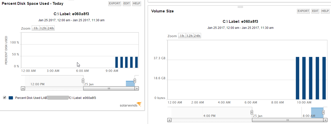Click the Volume Size panel drag grip

(240, 7)
